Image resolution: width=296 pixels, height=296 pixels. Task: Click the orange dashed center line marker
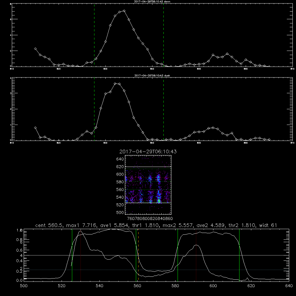(x=138, y=255)
